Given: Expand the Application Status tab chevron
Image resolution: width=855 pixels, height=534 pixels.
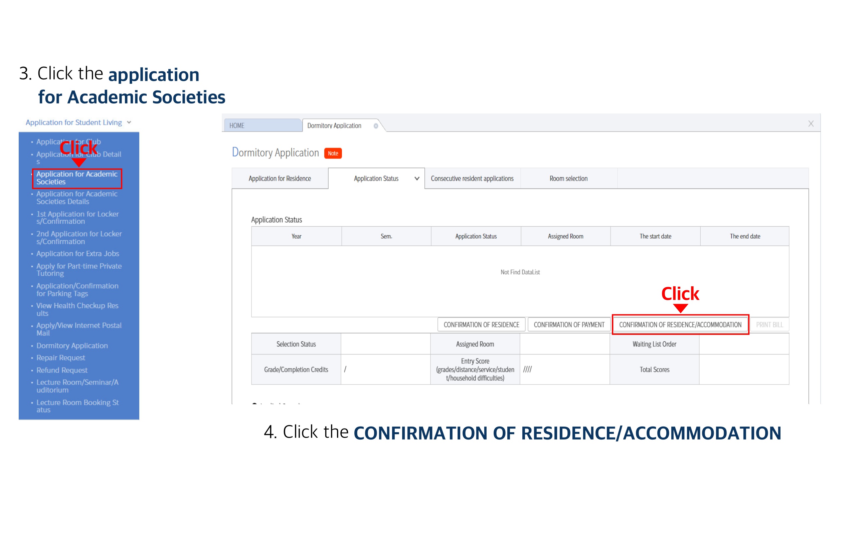Looking at the screenshot, I should (417, 178).
